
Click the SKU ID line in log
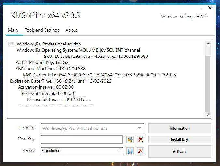coord(96,56)
